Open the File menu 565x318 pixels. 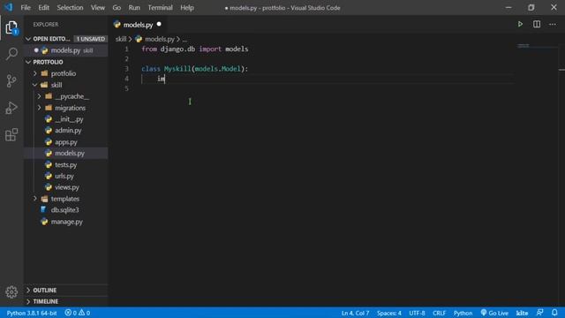click(26, 8)
